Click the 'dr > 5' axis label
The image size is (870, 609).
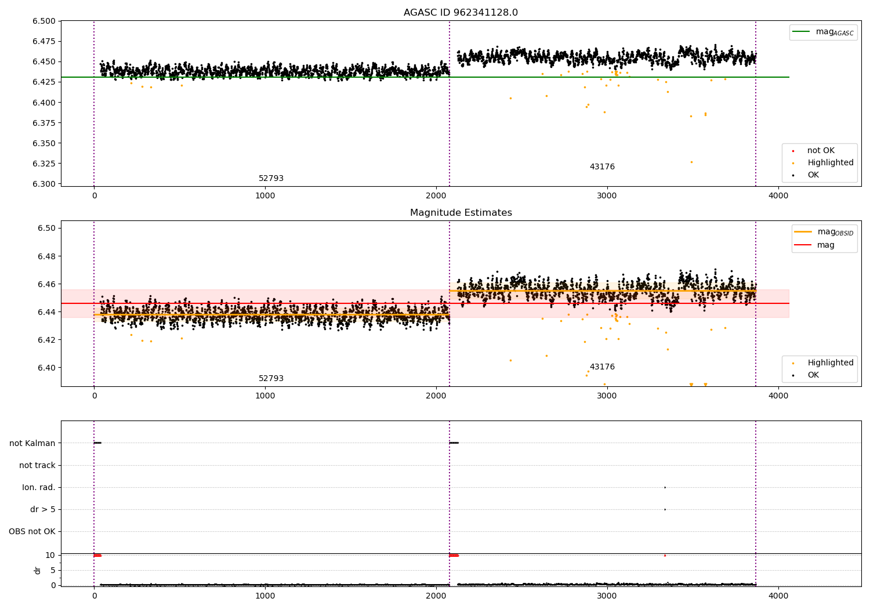[43, 509]
